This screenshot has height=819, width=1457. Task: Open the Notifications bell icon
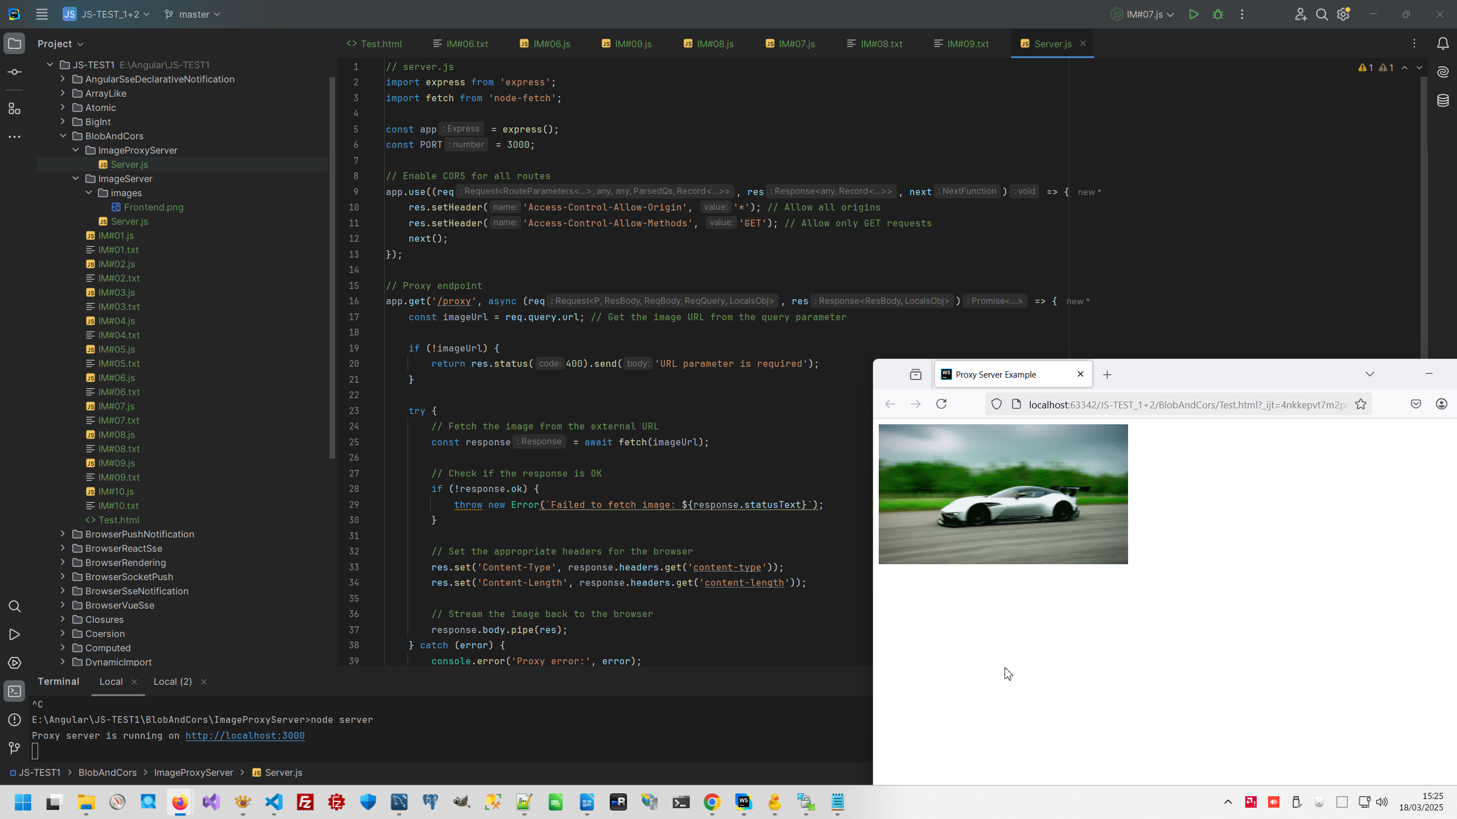pos(1443,44)
